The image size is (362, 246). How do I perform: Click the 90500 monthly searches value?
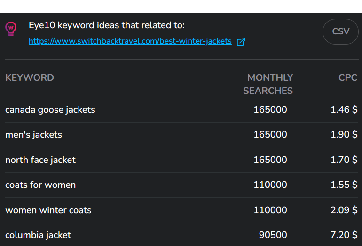coord(273,235)
